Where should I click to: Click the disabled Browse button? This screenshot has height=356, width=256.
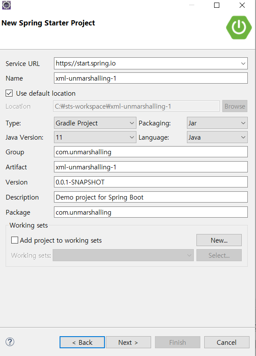click(x=235, y=106)
